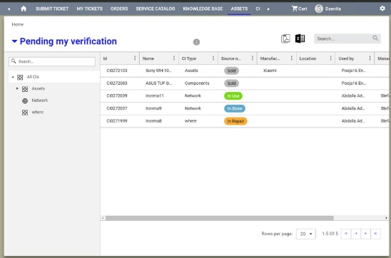Open the My Tickets tab
This screenshot has width=391, height=258.
coord(89,9)
